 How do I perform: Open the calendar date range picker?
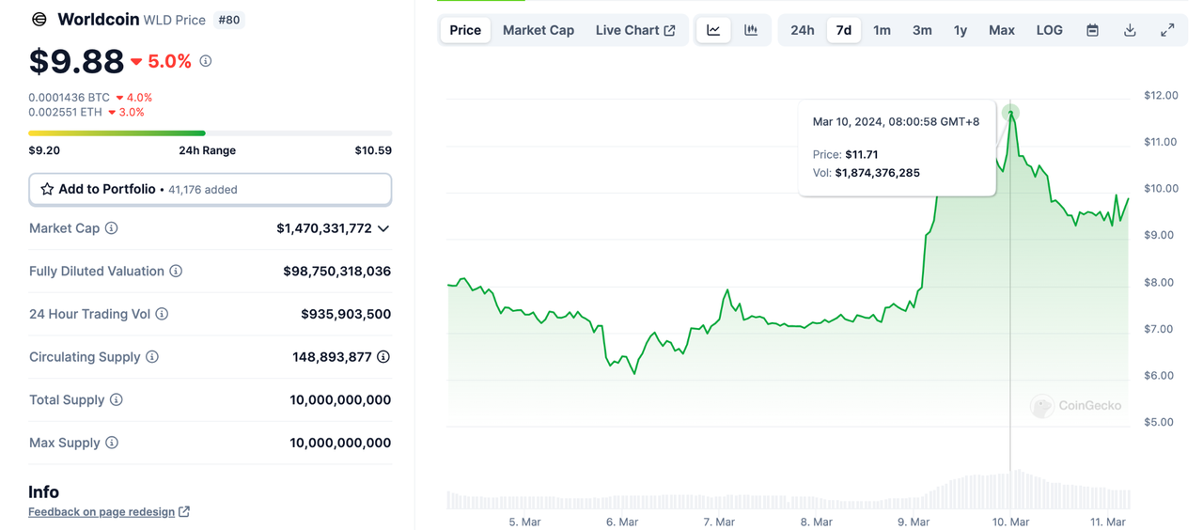(1092, 30)
